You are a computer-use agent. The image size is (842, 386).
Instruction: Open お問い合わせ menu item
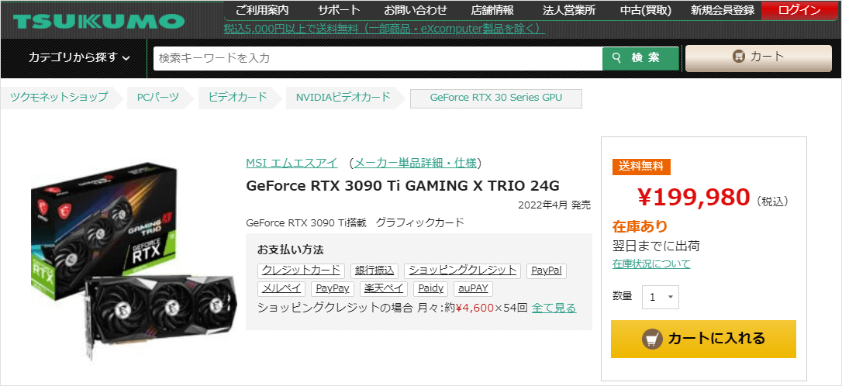point(415,9)
